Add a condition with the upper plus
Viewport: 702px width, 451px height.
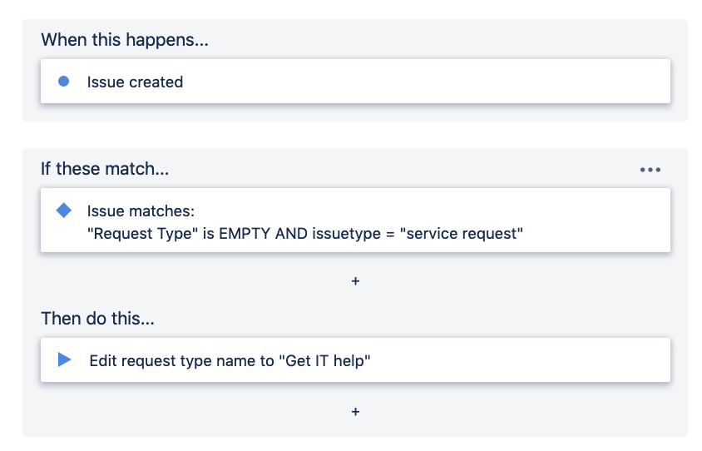355,282
